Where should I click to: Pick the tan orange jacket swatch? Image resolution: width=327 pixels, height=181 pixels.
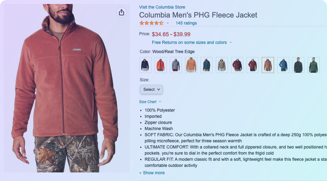191,65
